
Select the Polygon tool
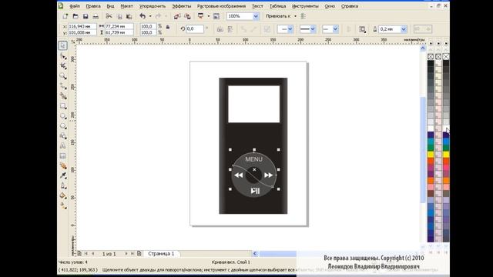click(x=63, y=126)
